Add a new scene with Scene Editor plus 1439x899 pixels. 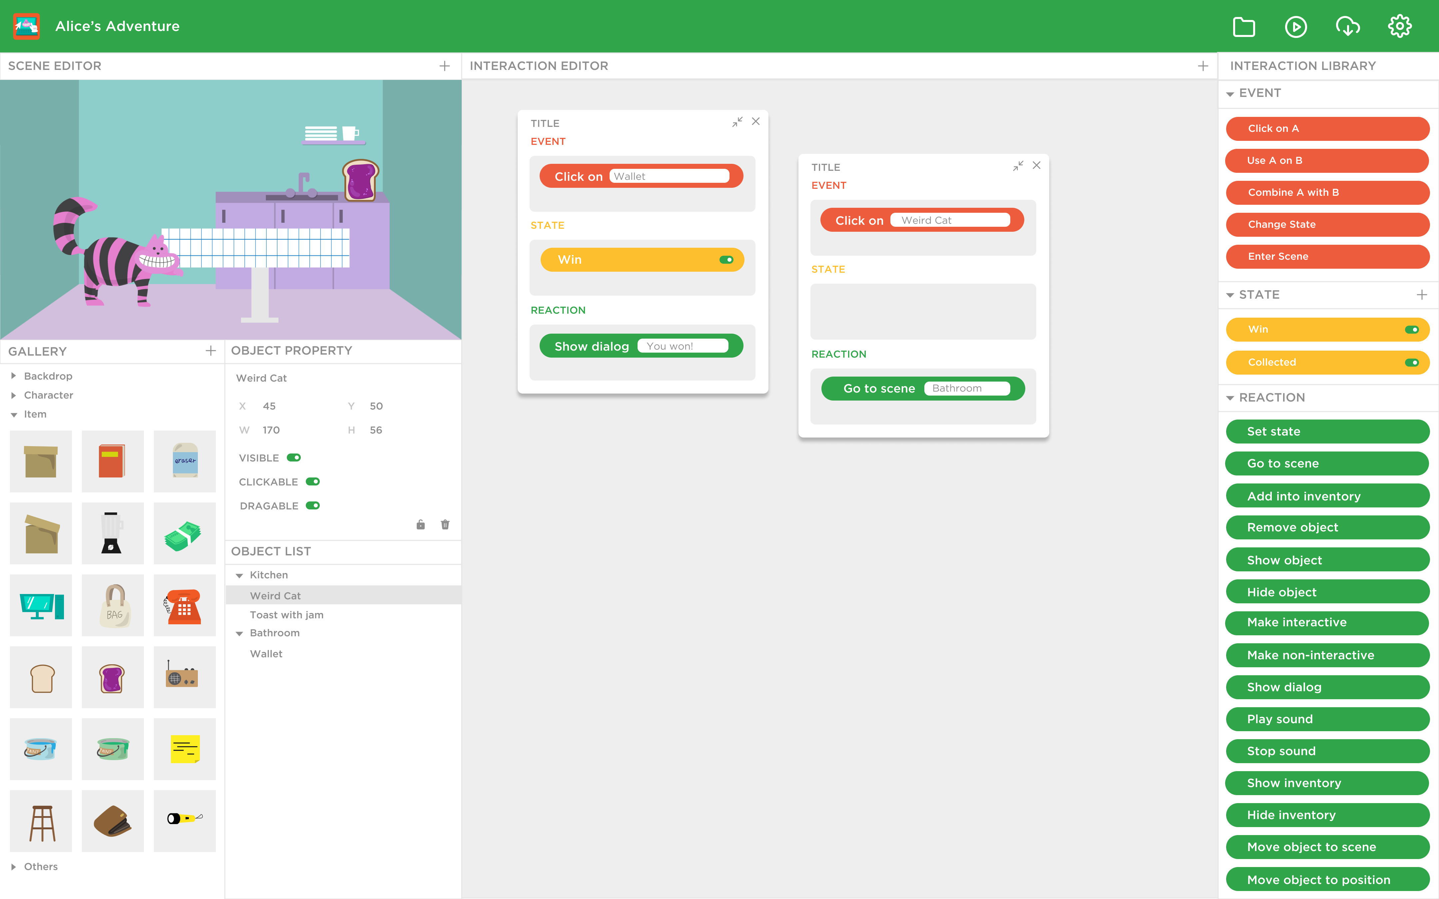(444, 66)
